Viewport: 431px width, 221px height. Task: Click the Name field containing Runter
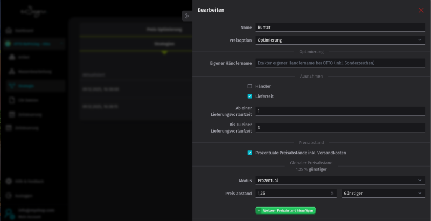[x=340, y=27]
